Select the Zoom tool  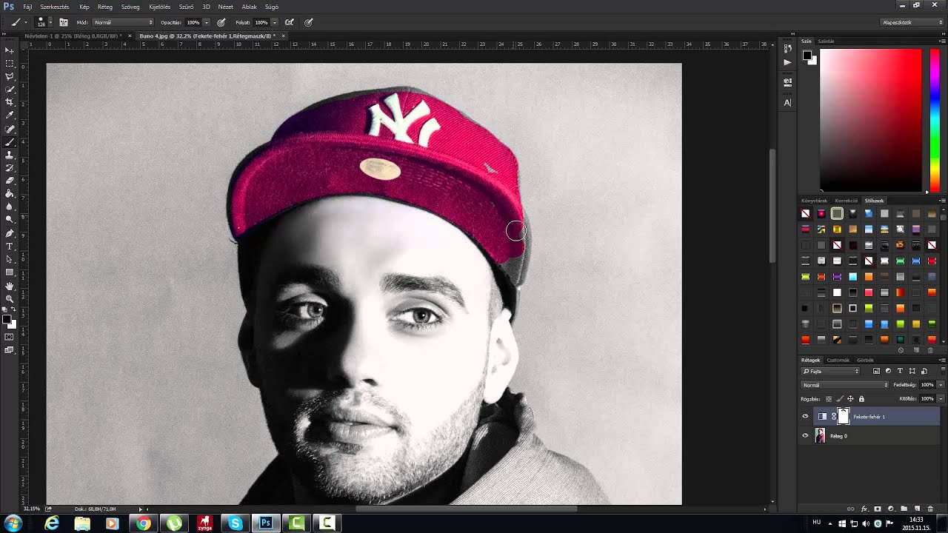pyautogui.click(x=10, y=298)
